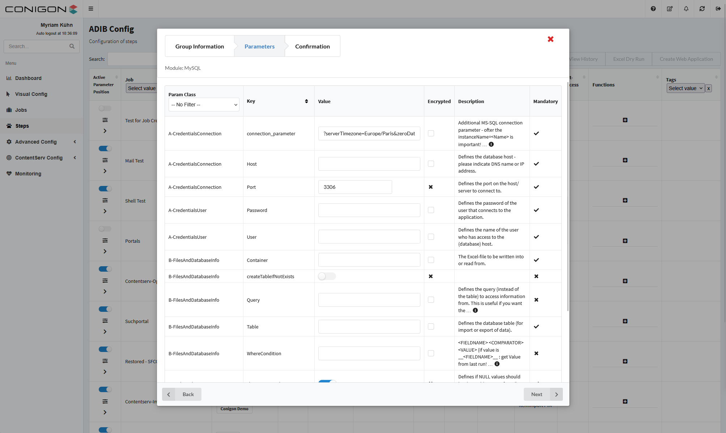Go to the Confirmation tab

312,46
